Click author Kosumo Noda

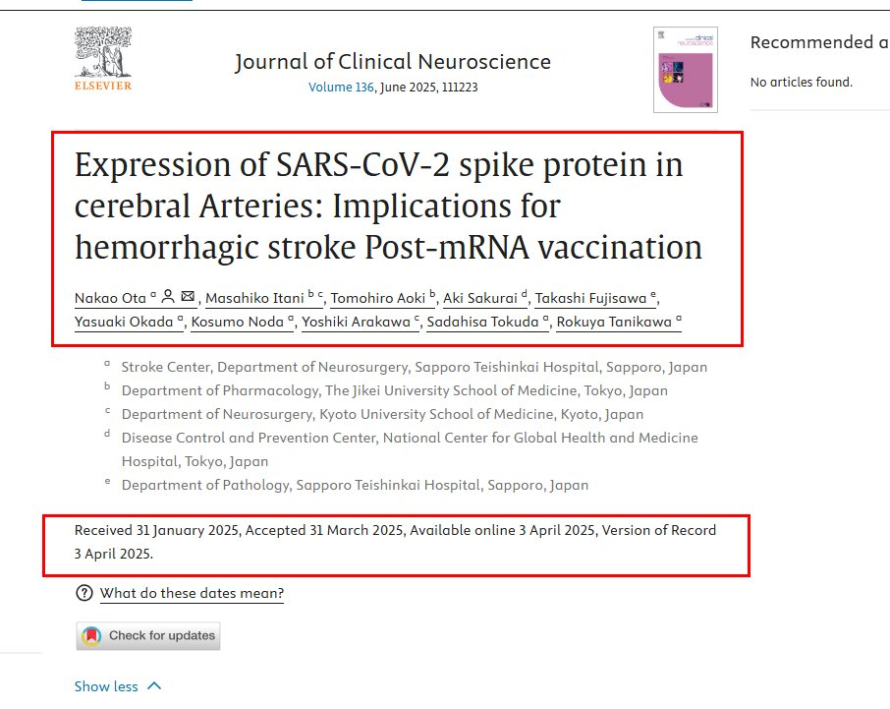tap(239, 323)
